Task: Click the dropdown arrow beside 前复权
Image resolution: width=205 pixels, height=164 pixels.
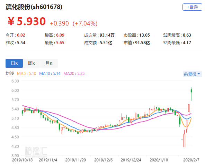Action: click(x=199, y=74)
